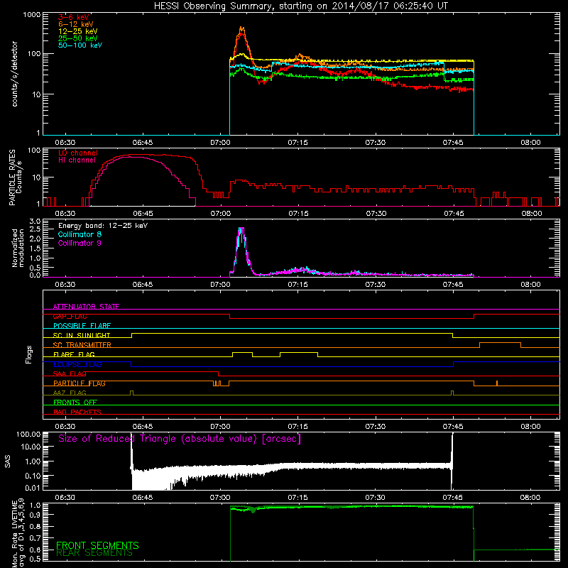Click the Energy band: 12-25 keV label
Screen dimensions: 568x568
point(103,226)
